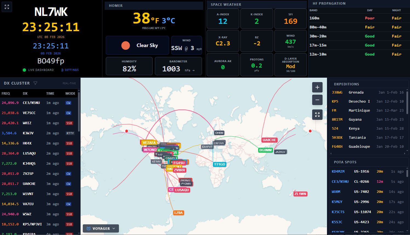The image size is (410, 235).
Task: Click the BO49fp grid locator text
Action: [x=51, y=61]
